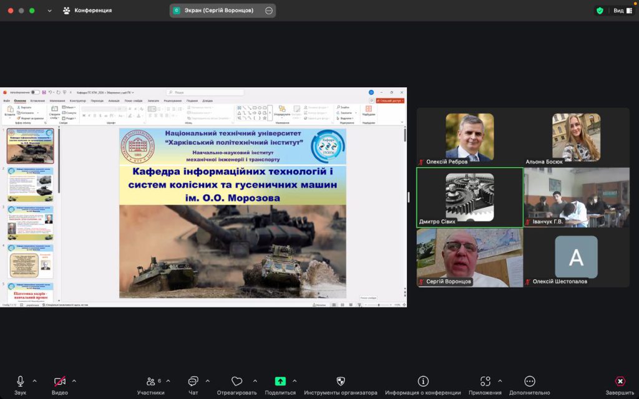
Task: Click the Отреагировать reactions heart icon
Action: (x=237, y=382)
